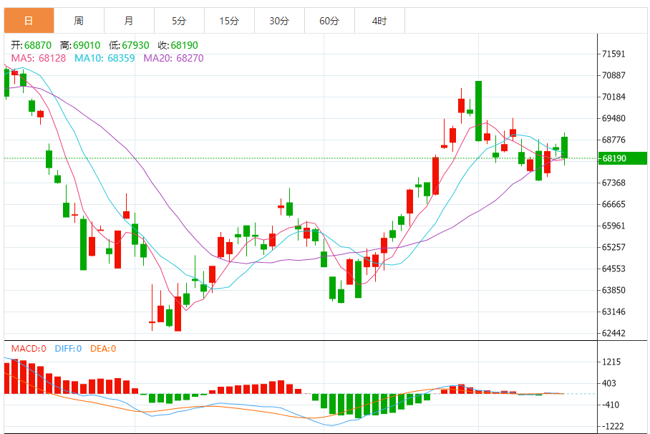Click the -1222 MACD axis label
650x434 pixels.
point(612,426)
